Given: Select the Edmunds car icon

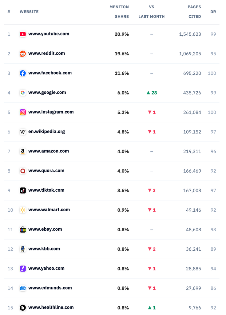Looking at the screenshot, I should [x=23, y=288].
